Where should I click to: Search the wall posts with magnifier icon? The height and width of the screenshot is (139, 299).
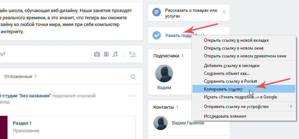point(133,77)
